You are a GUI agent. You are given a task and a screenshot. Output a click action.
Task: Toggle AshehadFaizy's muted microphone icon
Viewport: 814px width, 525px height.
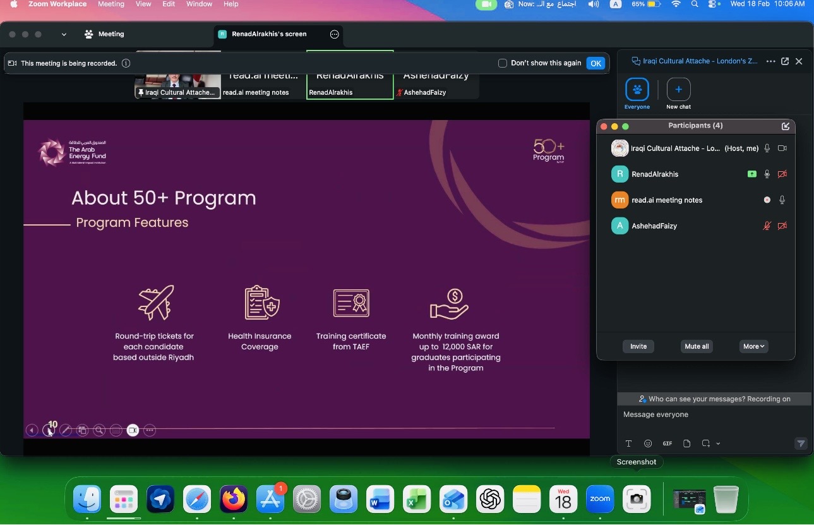767,226
